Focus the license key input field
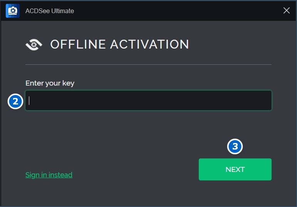The height and width of the screenshot is (207, 297). [x=148, y=101]
